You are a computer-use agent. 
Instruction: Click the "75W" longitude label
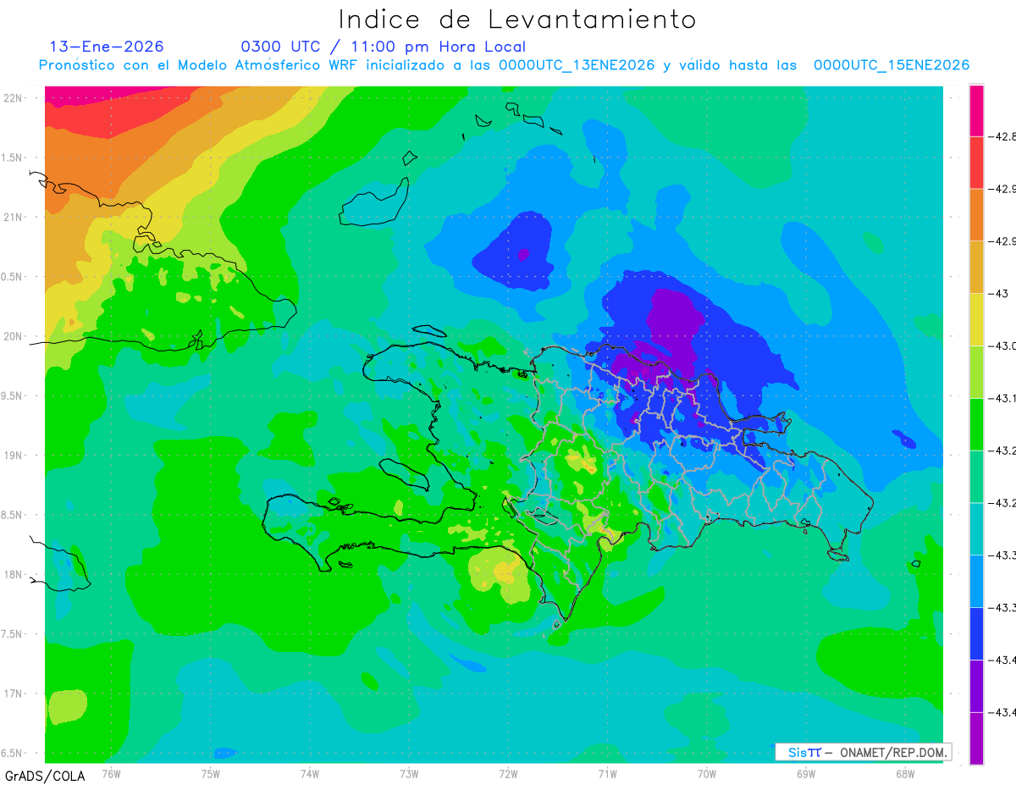pos(211,773)
